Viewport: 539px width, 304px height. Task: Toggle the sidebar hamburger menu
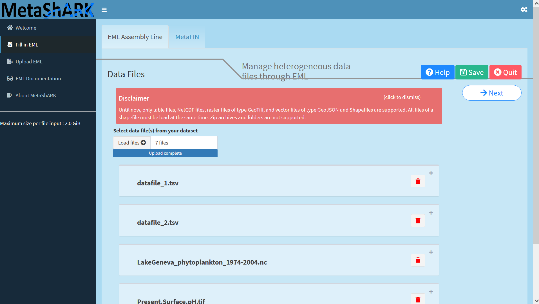pos(104,10)
